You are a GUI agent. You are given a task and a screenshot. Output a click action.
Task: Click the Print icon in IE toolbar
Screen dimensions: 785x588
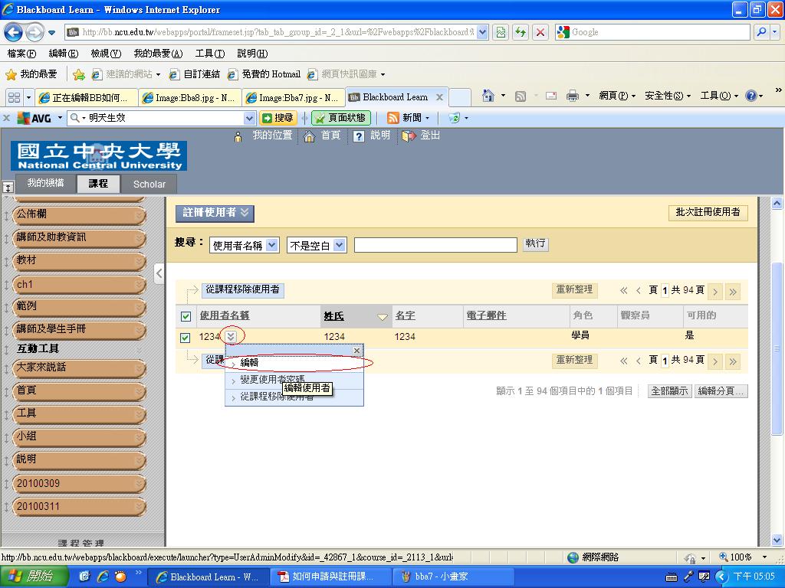572,96
